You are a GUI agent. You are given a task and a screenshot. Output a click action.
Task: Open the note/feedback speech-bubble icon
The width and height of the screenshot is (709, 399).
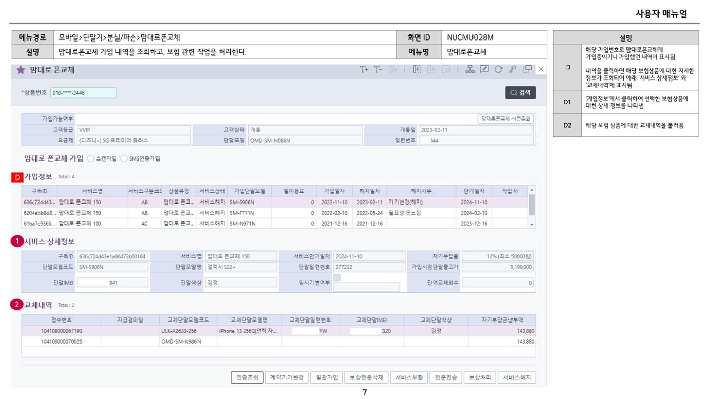pyautogui.click(x=484, y=70)
